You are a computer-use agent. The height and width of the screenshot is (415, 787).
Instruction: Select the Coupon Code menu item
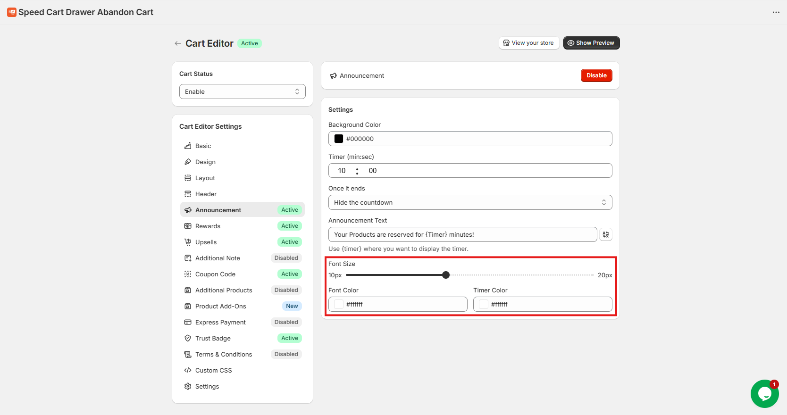point(215,274)
